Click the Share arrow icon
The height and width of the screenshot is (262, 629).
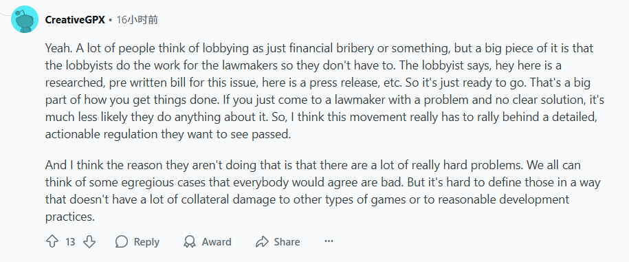pos(261,241)
